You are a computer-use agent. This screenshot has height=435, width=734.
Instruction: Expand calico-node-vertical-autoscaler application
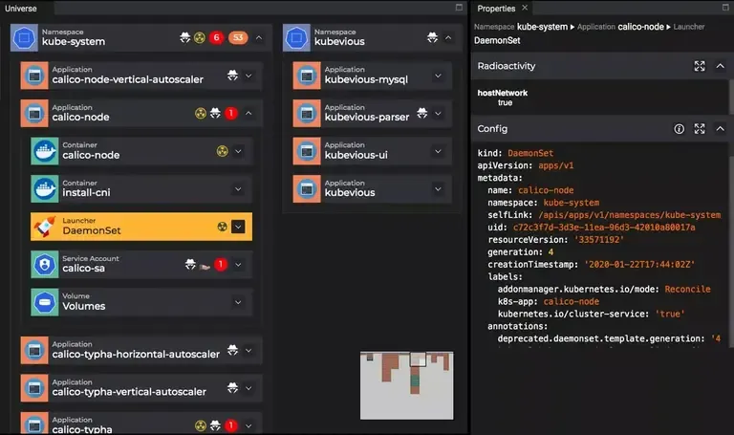tap(248, 76)
